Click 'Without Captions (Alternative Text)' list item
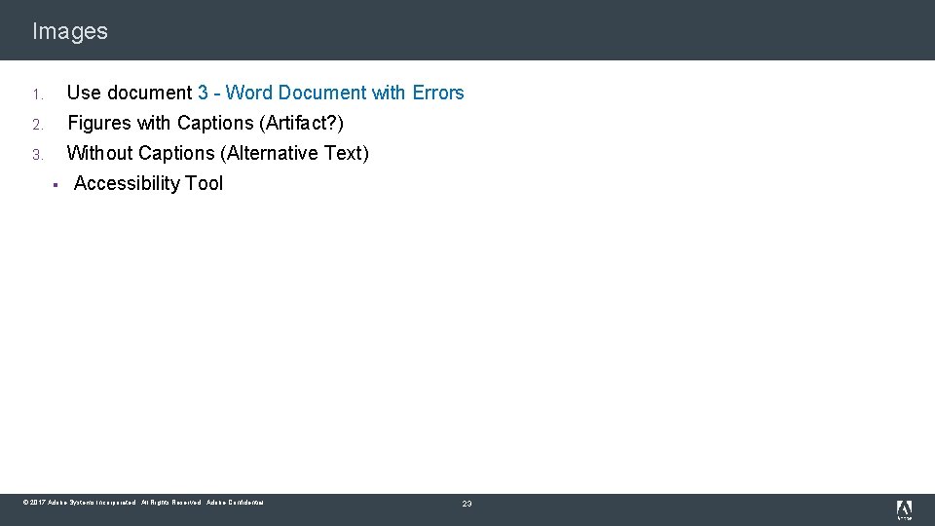The image size is (935, 526). pyautogui.click(x=218, y=154)
